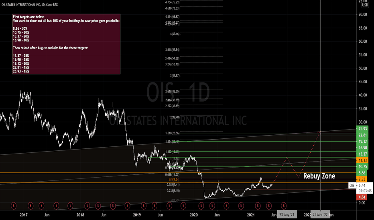Click the 0.382(7.41) Fibonacci level label
This screenshot has width=374, height=220.
(173, 185)
